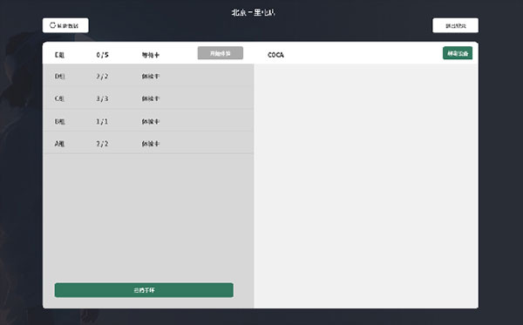
Task: Click the small green button beside COCA
Action: [x=458, y=53]
